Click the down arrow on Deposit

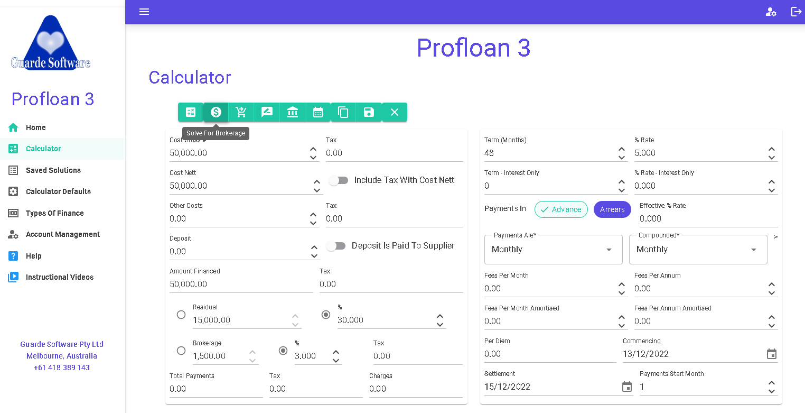coord(314,256)
